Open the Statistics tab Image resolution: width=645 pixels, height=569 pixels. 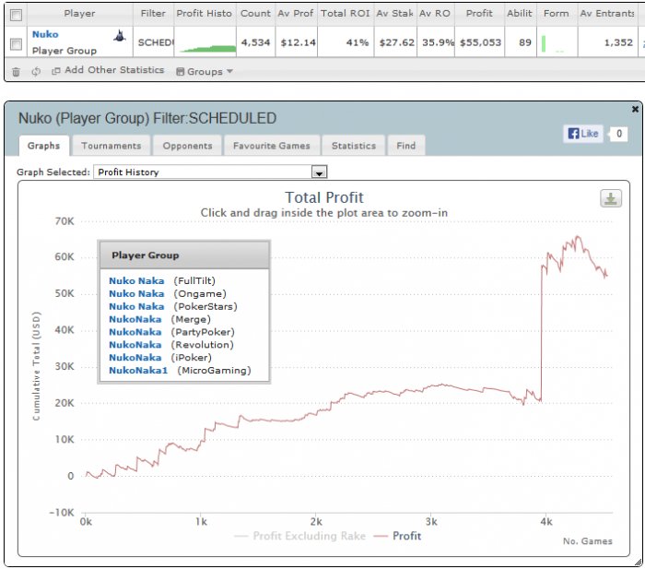click(354, 146)
